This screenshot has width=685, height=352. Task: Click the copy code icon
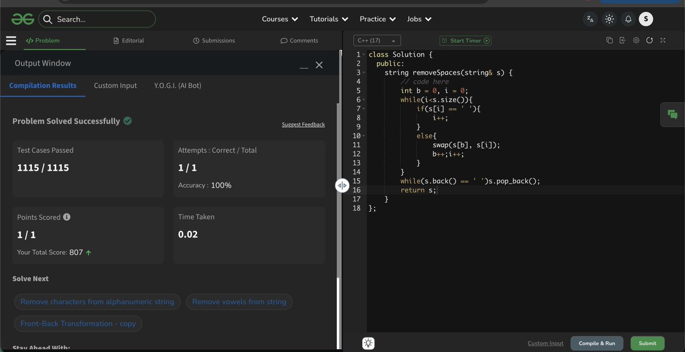click(609, 41)
